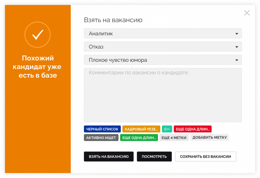Click the Похожий кандидат уже есть в базе message

pos(38,67)
